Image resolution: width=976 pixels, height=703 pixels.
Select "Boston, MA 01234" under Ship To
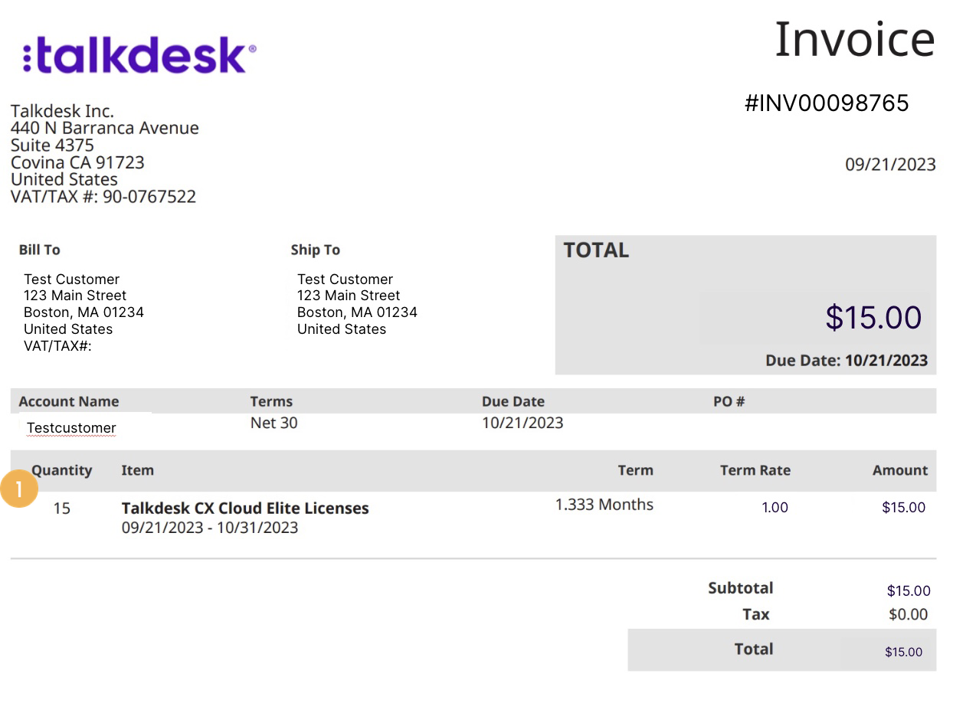[357, 312]
